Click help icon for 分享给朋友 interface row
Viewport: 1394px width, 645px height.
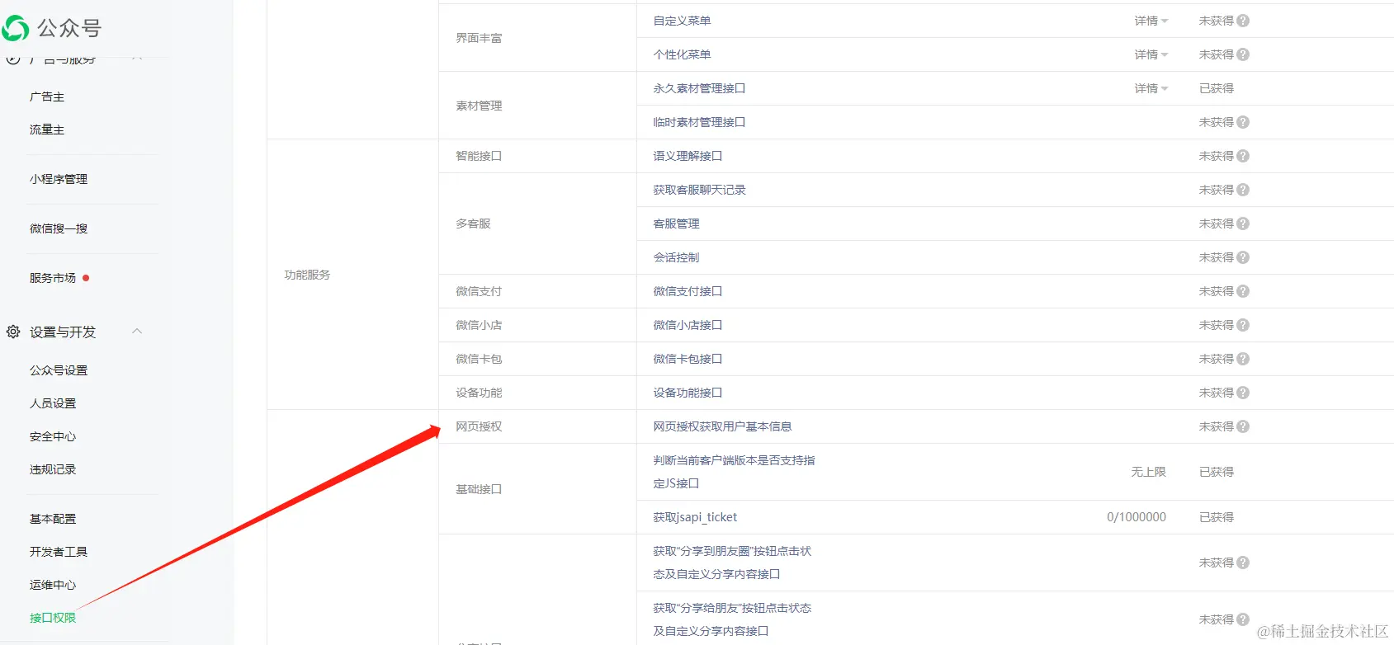1243,619
